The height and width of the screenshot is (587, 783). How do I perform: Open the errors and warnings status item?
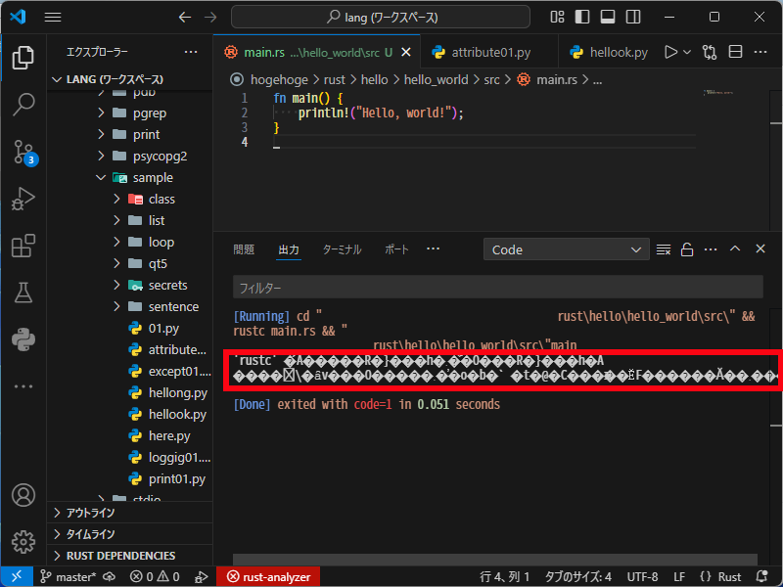155,577
